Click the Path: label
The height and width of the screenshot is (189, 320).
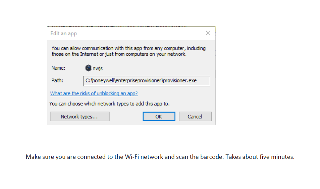pyautogui.click(x=57, y=81)
